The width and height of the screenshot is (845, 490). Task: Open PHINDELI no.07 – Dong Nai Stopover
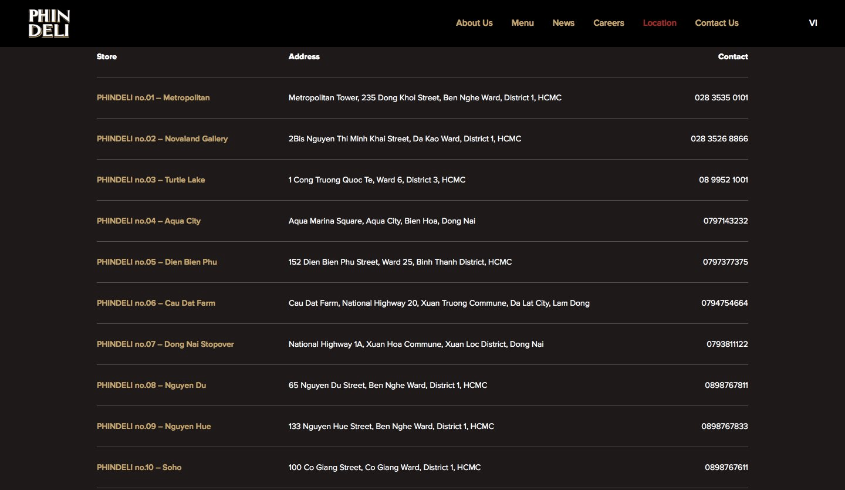(165, 344)
